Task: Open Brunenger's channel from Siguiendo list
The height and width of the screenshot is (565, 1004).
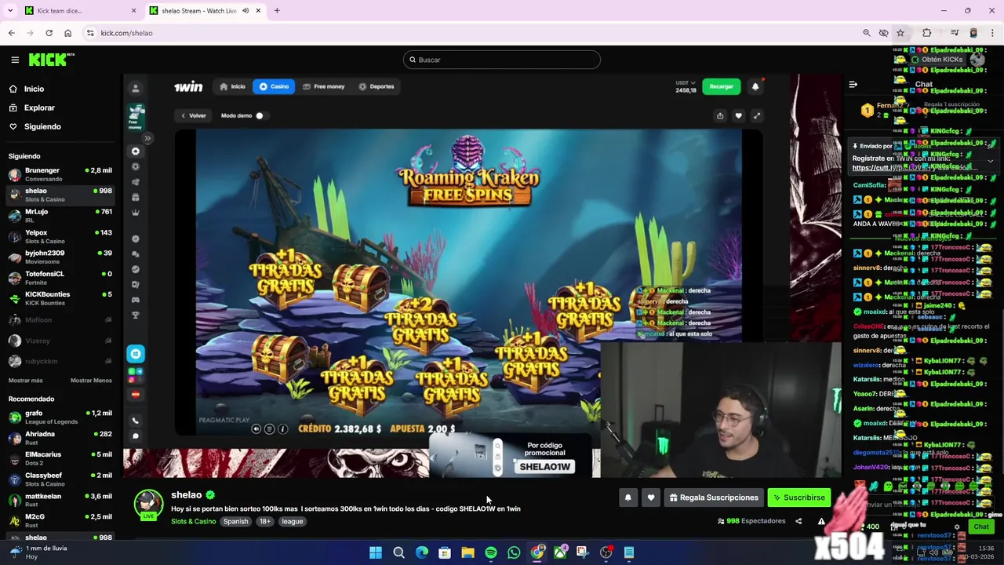Action: [60, 174]
